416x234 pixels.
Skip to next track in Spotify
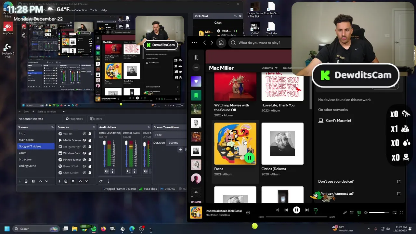307,210
